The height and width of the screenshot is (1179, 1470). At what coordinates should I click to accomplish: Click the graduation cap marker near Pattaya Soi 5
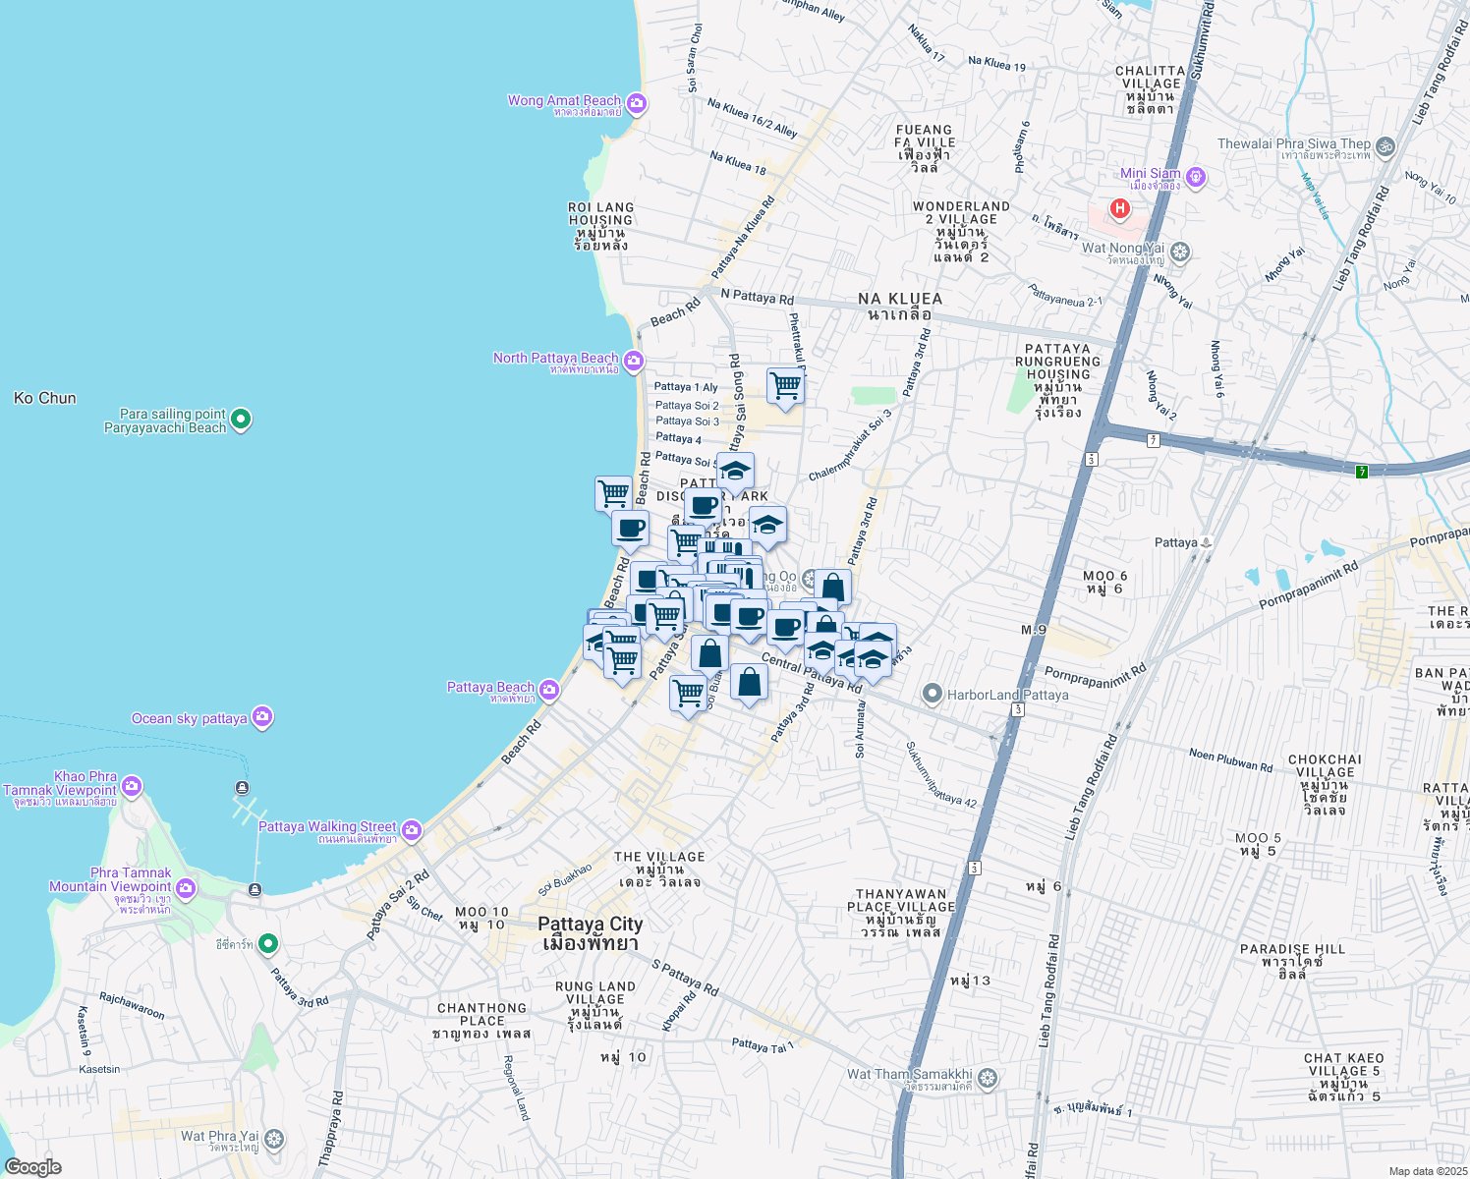(x=735, y=472)
